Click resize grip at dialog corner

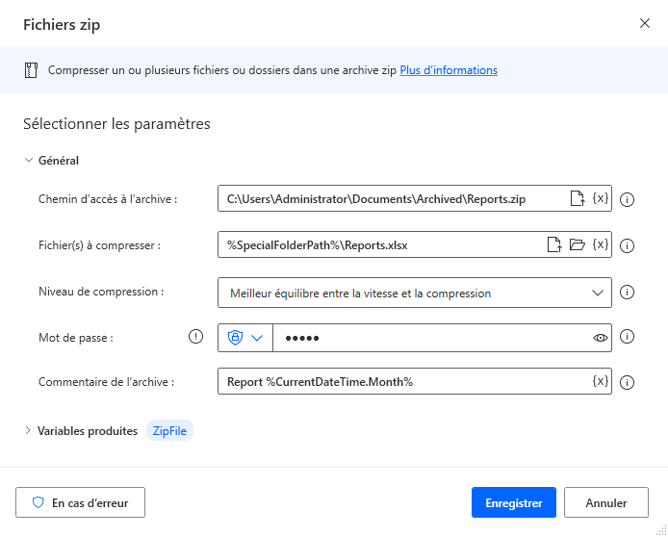tap(661, 530)
